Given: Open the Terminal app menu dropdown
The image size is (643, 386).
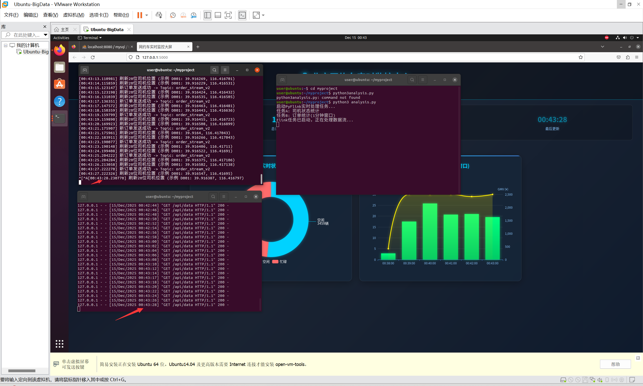Looking at the screenshot, I should point(90,38).
